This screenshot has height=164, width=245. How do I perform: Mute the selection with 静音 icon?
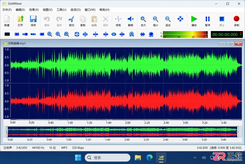click(131, 21)
